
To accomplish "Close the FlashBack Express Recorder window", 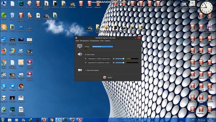I will pyautogui.click(x=139, y=38).
